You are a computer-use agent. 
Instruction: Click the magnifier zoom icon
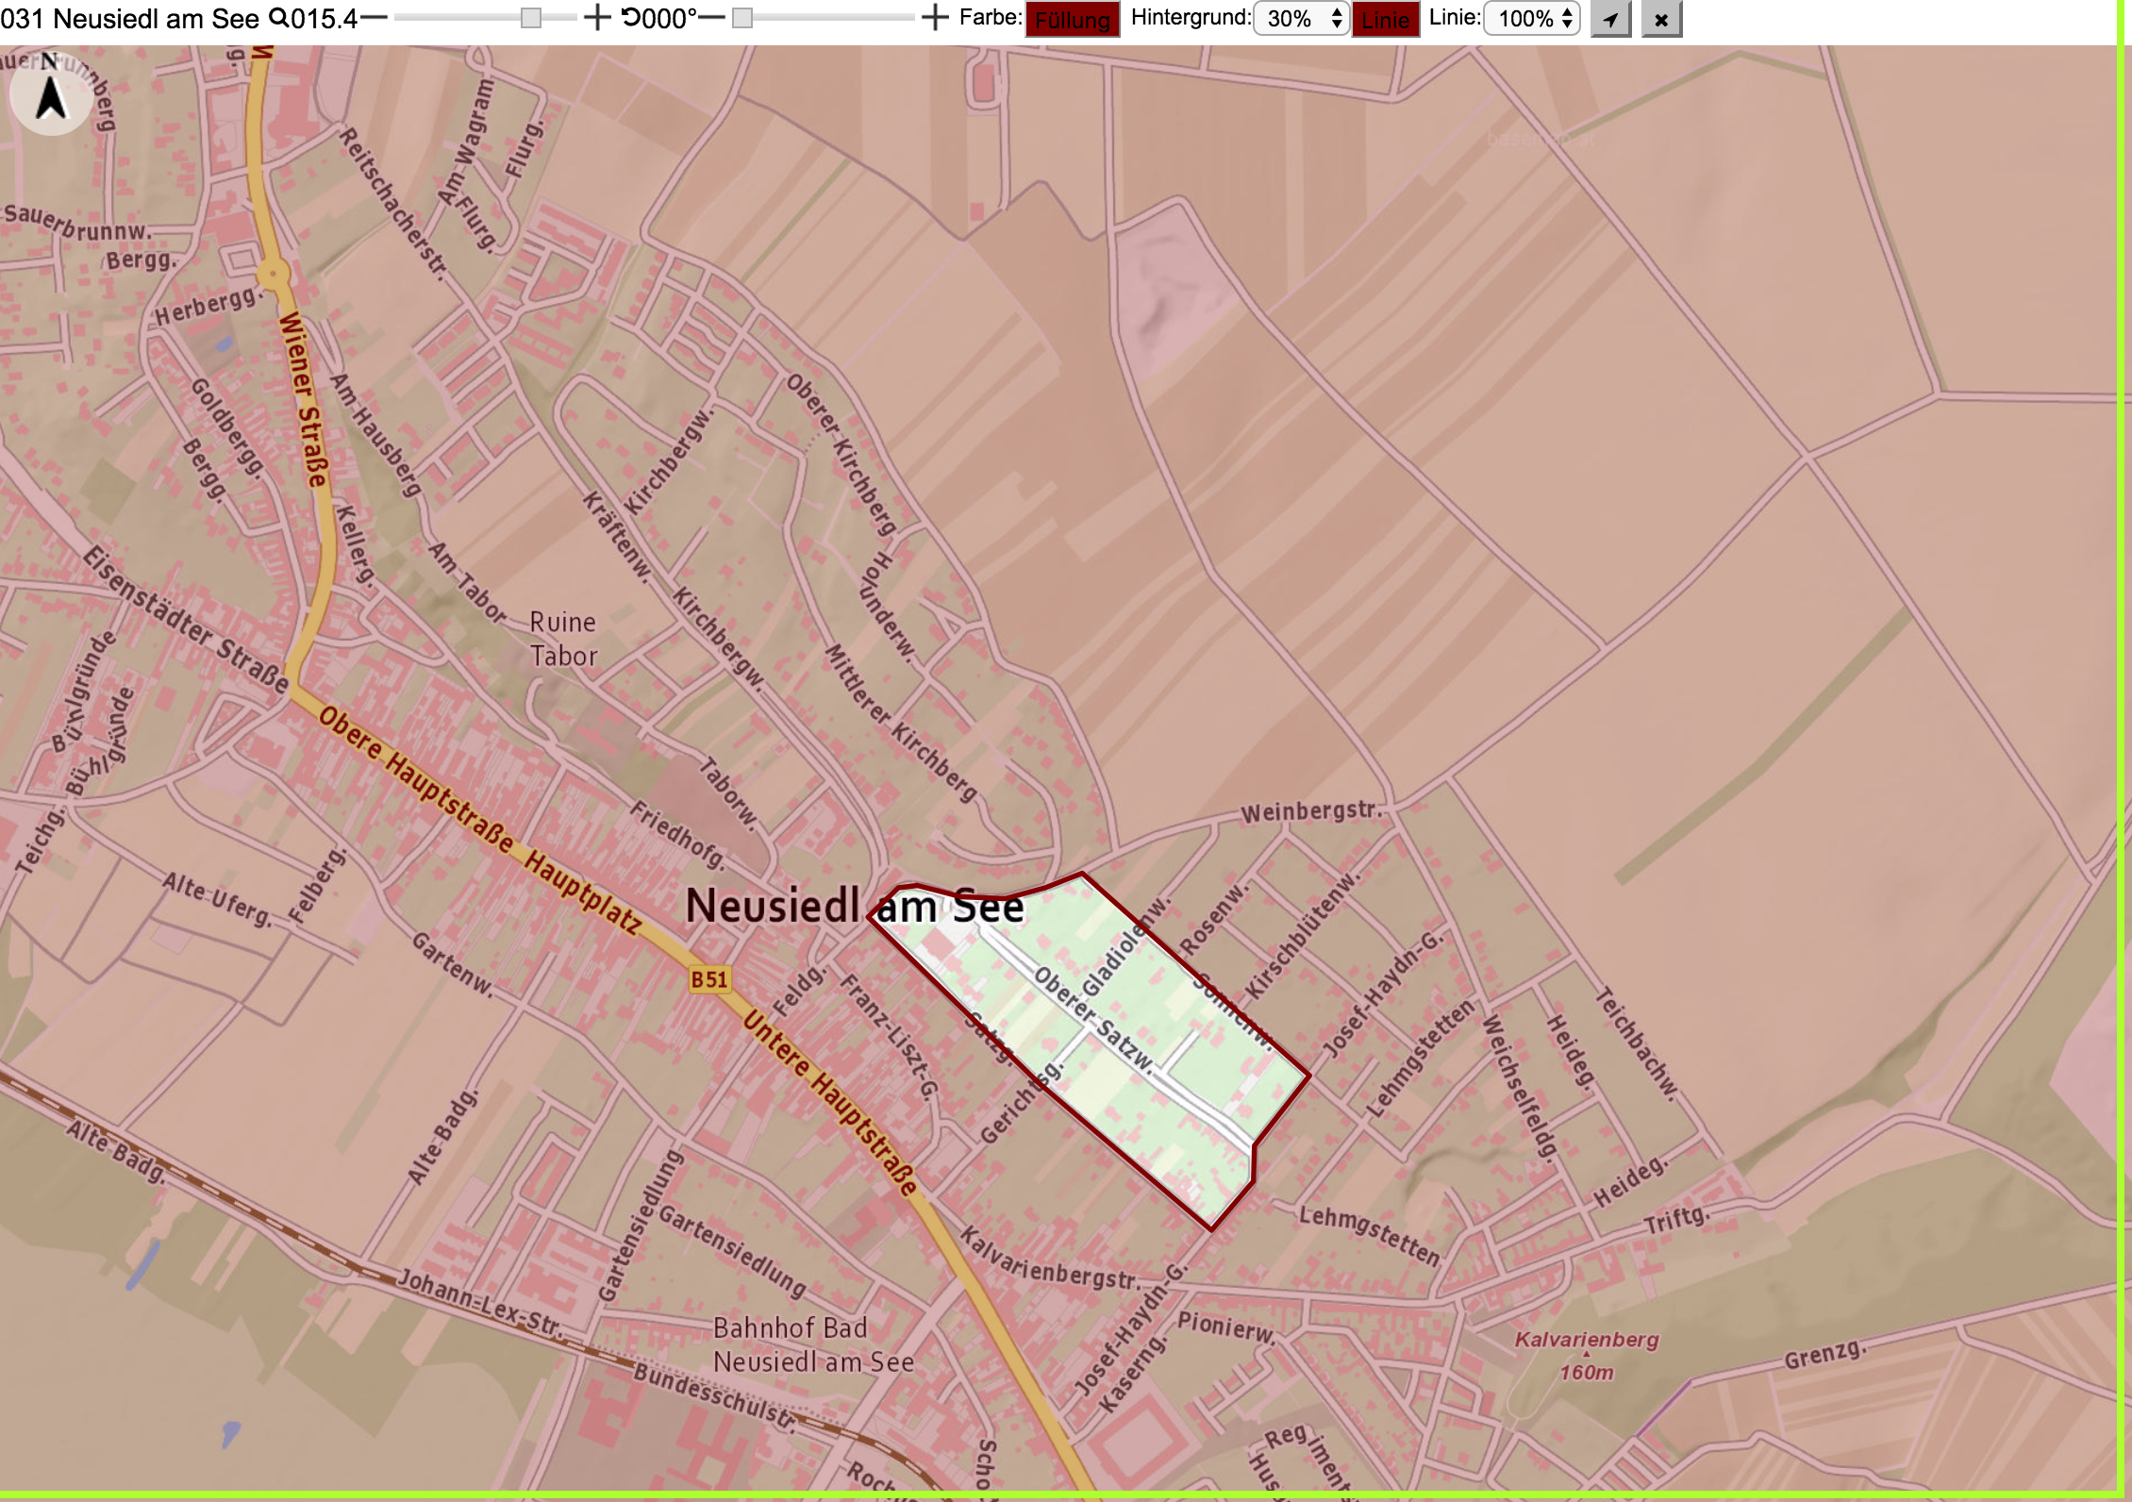pyautogui.click(x=279, y=18)
